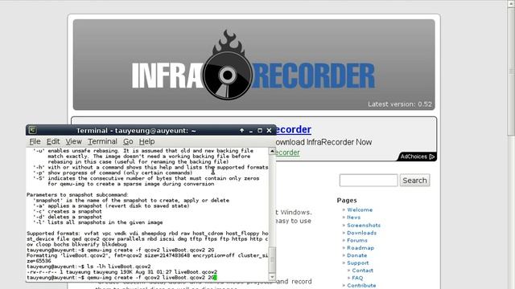Image resolution: width=515 pixels, height=289 pixels.
Task: Open the Welcome page link
Action: [x=360, y=210]
